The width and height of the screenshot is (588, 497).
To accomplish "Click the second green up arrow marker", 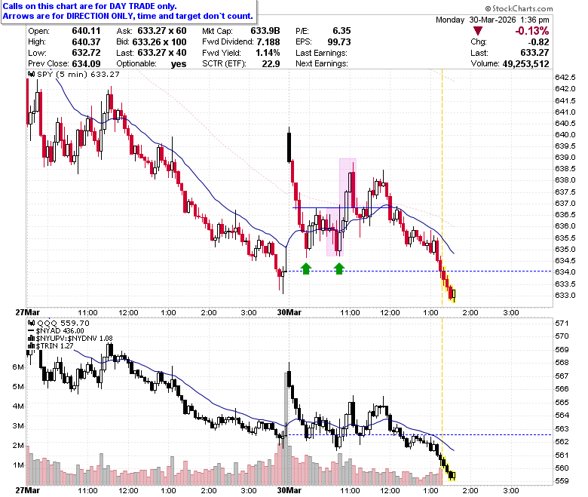I will pyautogui.click(x=339, y=268).
